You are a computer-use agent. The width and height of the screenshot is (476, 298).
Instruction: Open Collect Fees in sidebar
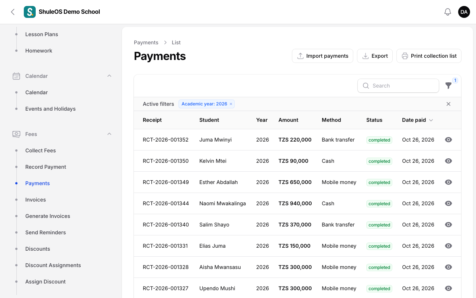coord(41,150)
